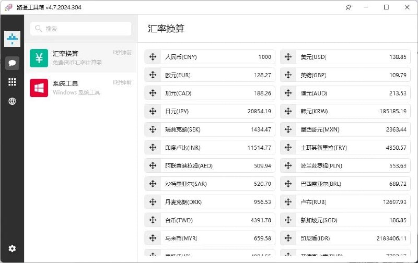Click the pin window icon in title bar
This screenshot has width=418, height=263.
(x=349, y=7)
